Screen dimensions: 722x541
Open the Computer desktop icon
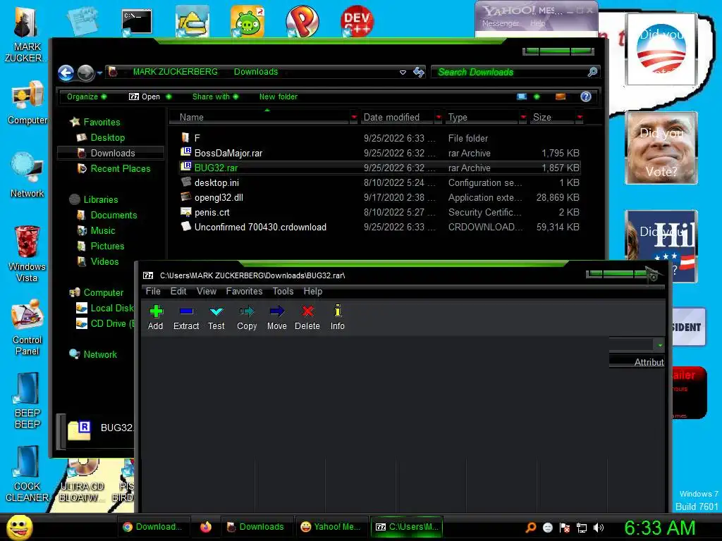point(27,103)
